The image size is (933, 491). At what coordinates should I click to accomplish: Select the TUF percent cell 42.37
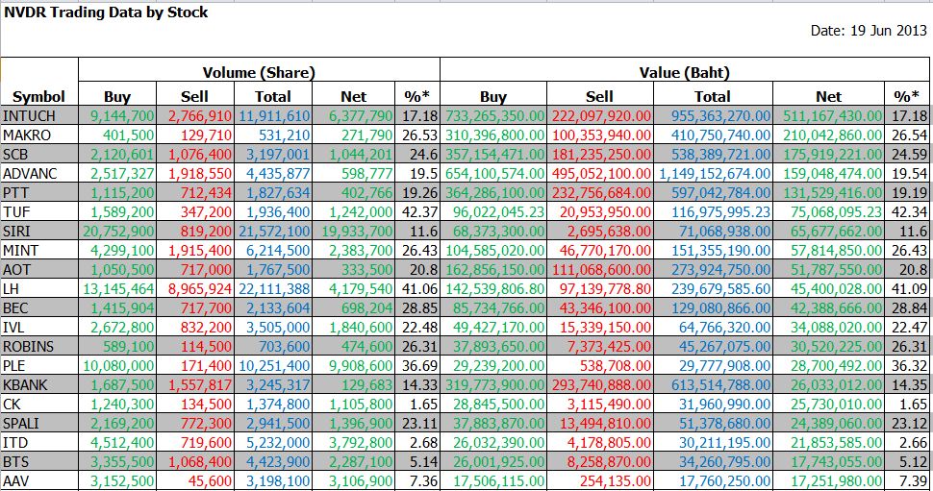coord(417,212)
